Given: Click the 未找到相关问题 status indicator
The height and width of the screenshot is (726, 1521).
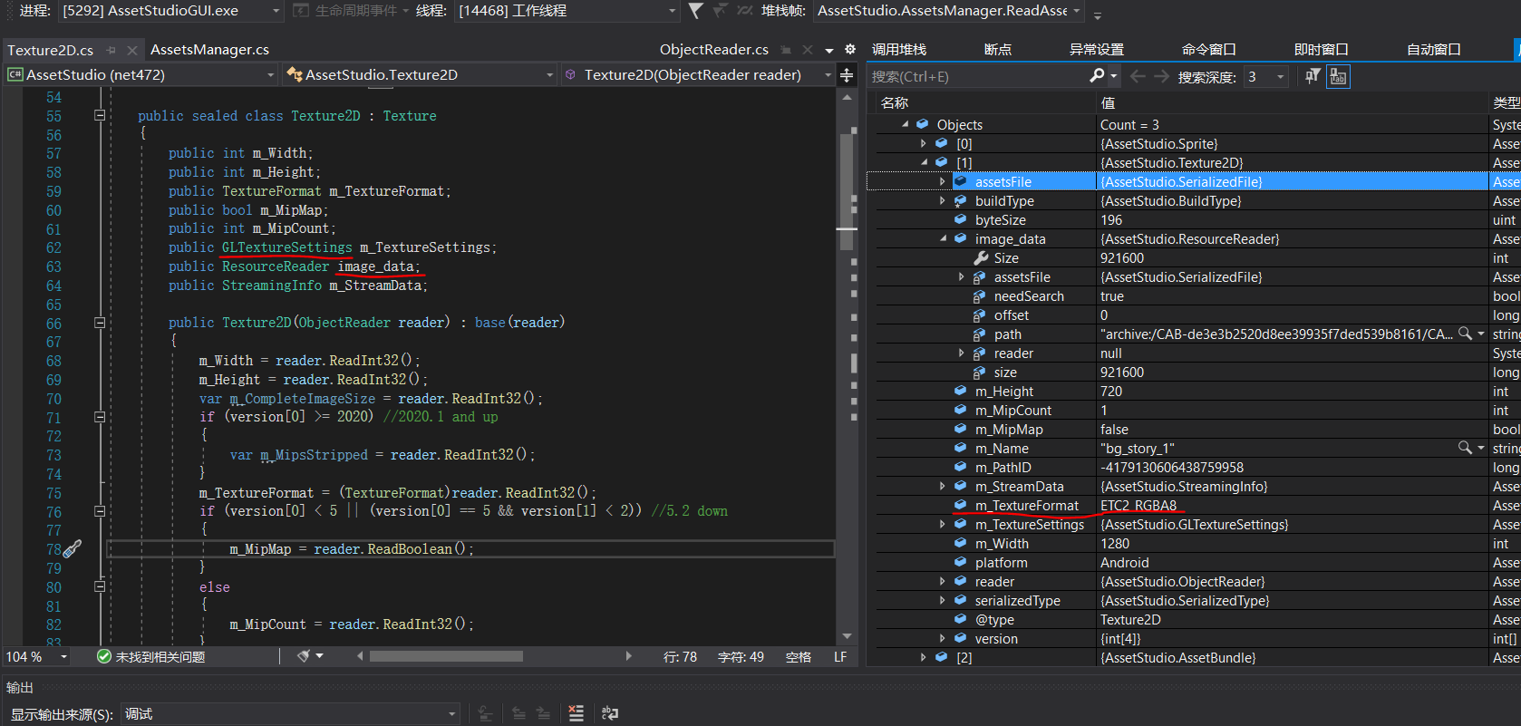Looking at the screenshot, I should click(x=151, y=657).
